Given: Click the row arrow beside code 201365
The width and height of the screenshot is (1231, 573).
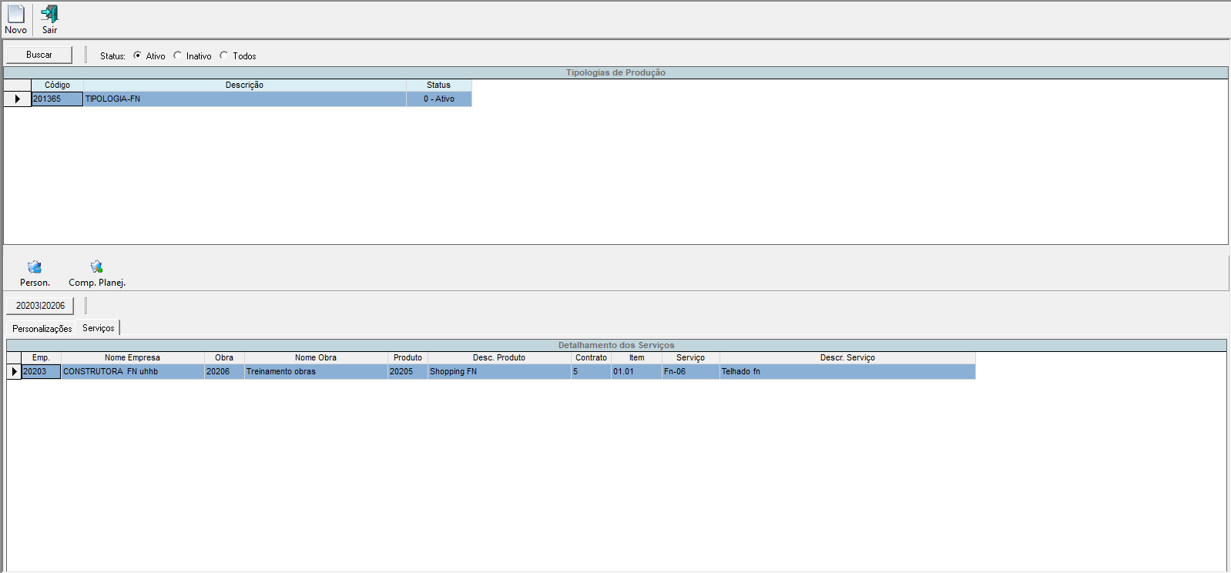Looking at the screenshot, I should (x=17, y=99).
